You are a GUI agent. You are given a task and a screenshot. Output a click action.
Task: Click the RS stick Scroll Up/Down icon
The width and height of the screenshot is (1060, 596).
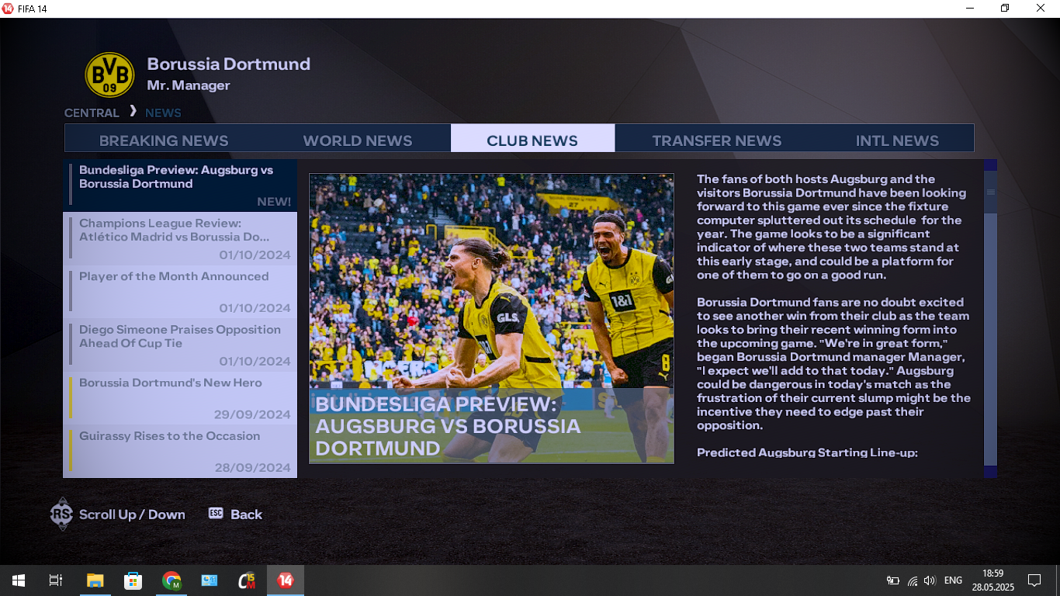pyautogui.click(x=61, y=515)
